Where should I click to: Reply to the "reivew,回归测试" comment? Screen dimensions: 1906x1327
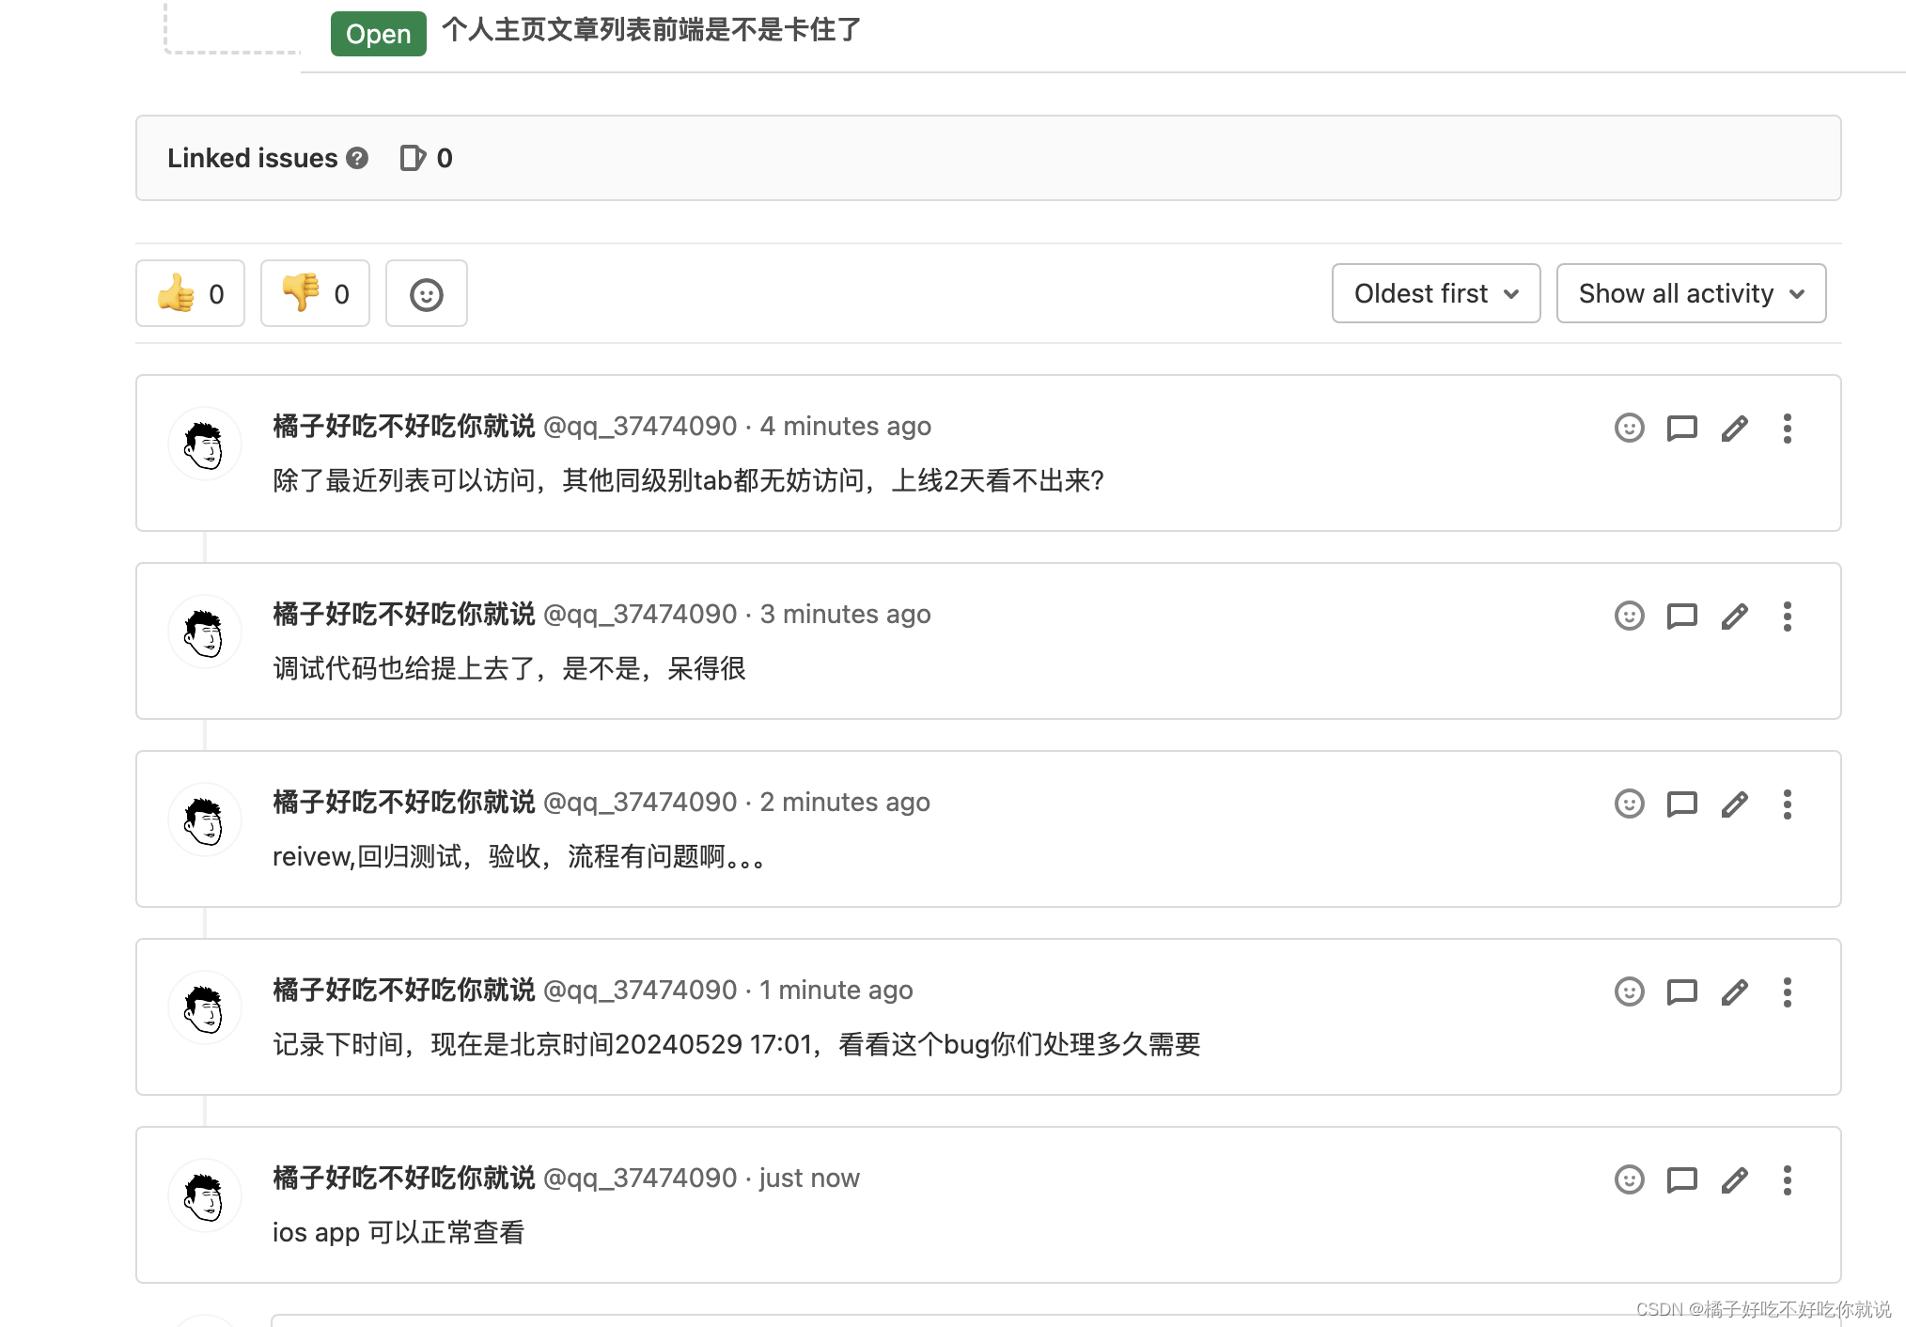[x=1681, y=804]
